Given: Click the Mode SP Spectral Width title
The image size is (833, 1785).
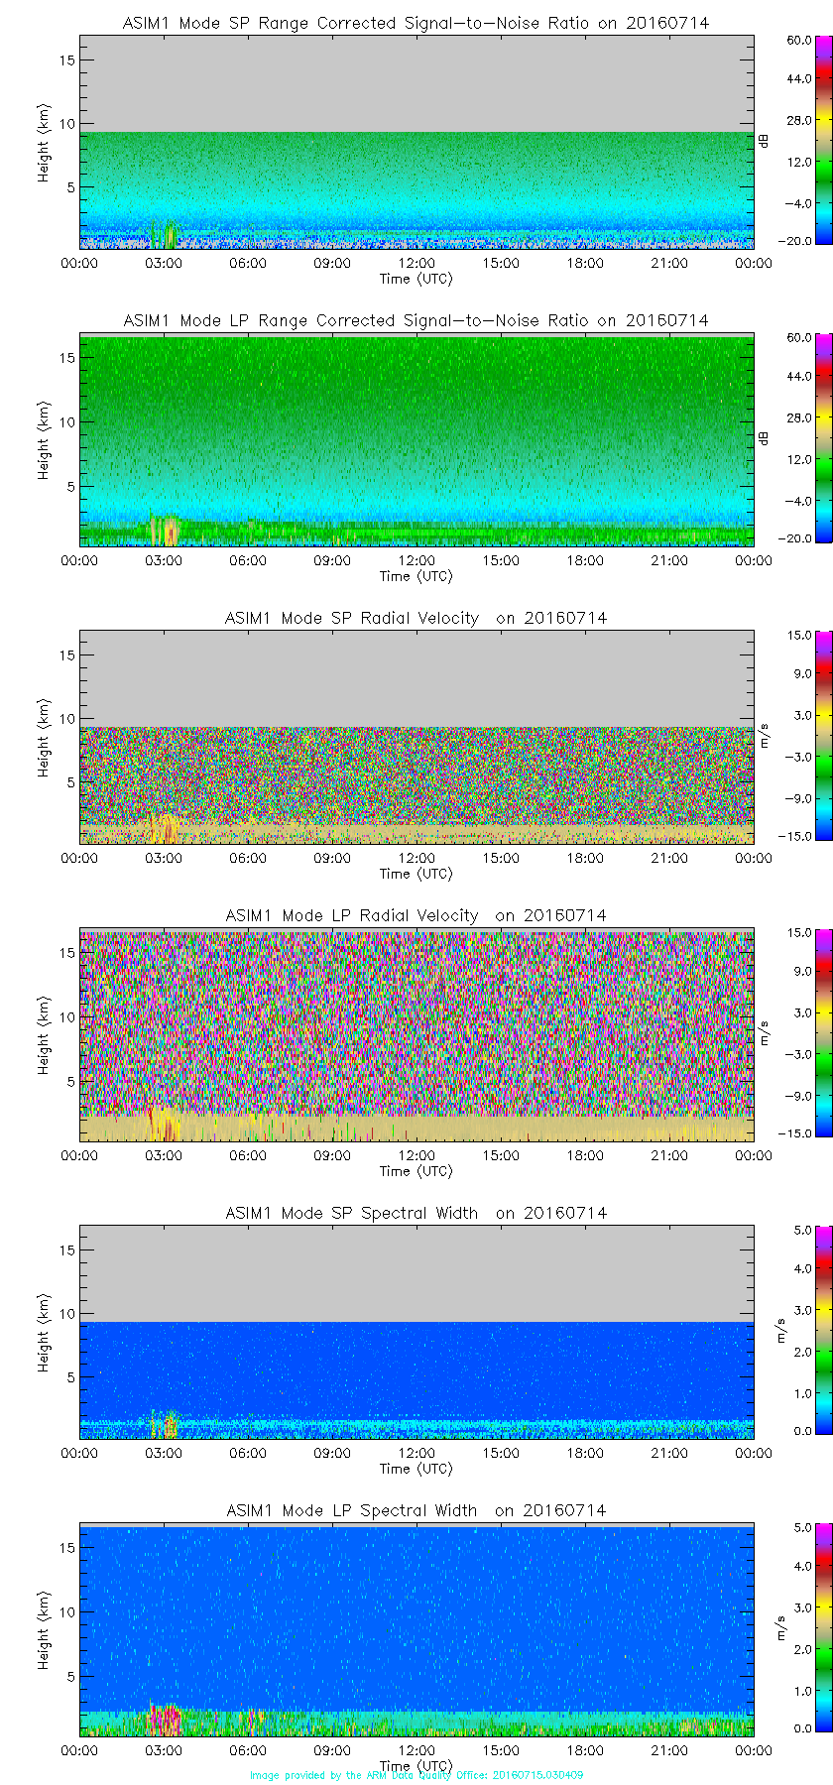Looking at the screenshot, I should (x=416, y=1213).
